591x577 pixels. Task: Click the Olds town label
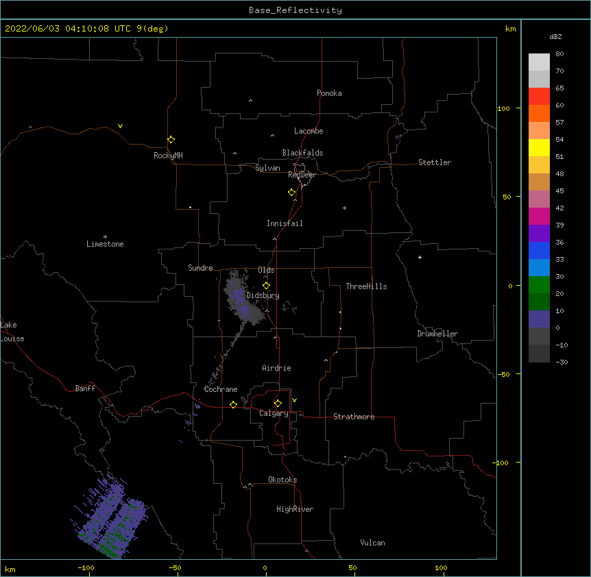[x=266, y=270]
